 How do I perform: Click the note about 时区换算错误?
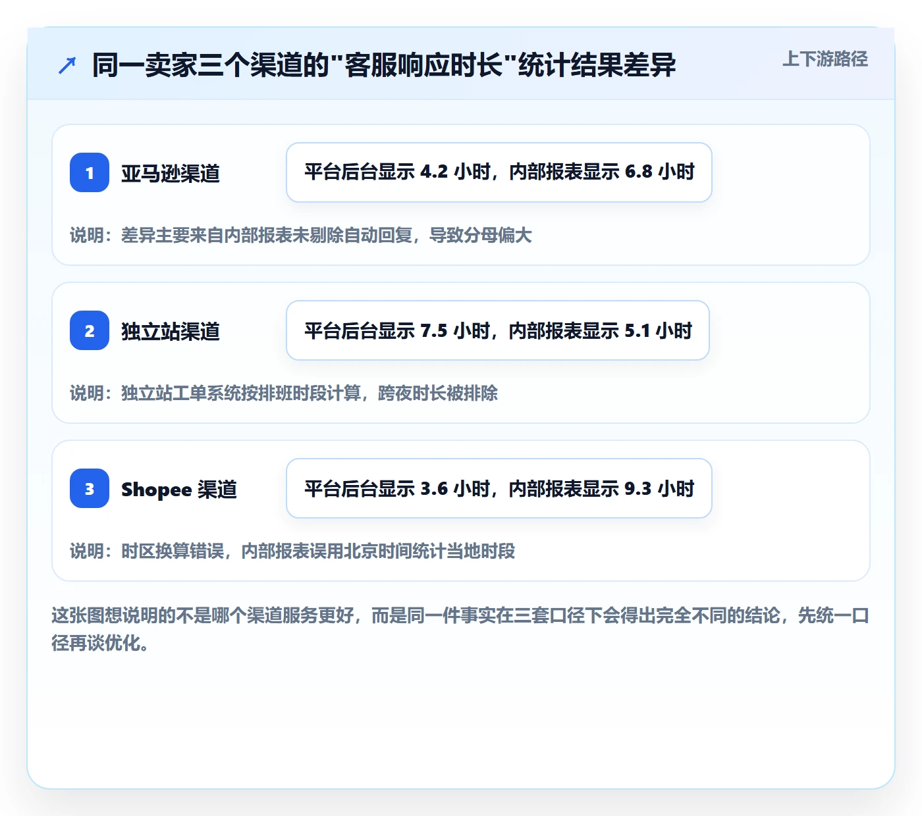click(292, 551)
